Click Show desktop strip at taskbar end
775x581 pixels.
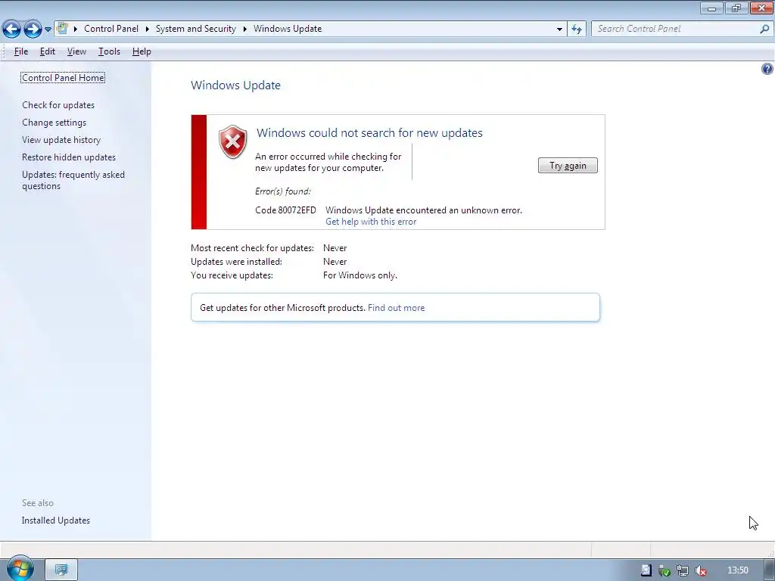(770, 570)
